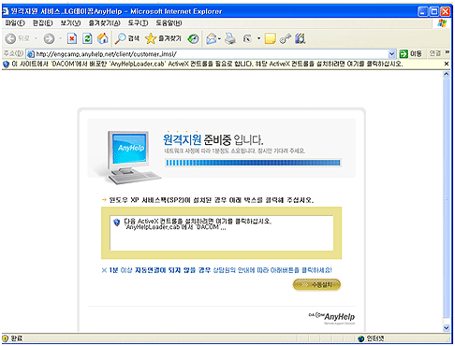The height and width of the screenshot is (346, 455).
Task: Open the 도구(T) menu
Action: (138, 23)
